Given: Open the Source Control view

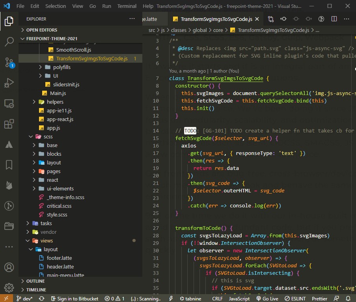Looking at the screenshot, I should pos(9,63).
